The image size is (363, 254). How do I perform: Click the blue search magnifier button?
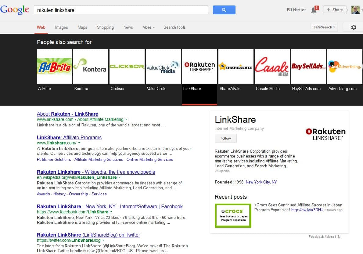(x=224, y=10)
